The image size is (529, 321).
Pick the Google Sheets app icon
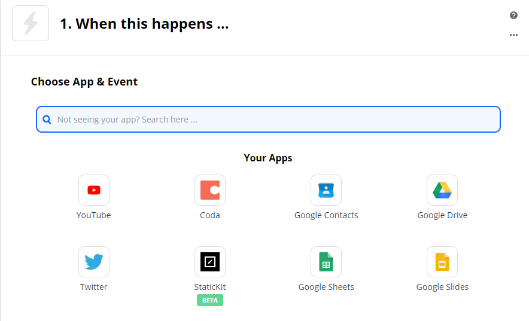(326, 262)
